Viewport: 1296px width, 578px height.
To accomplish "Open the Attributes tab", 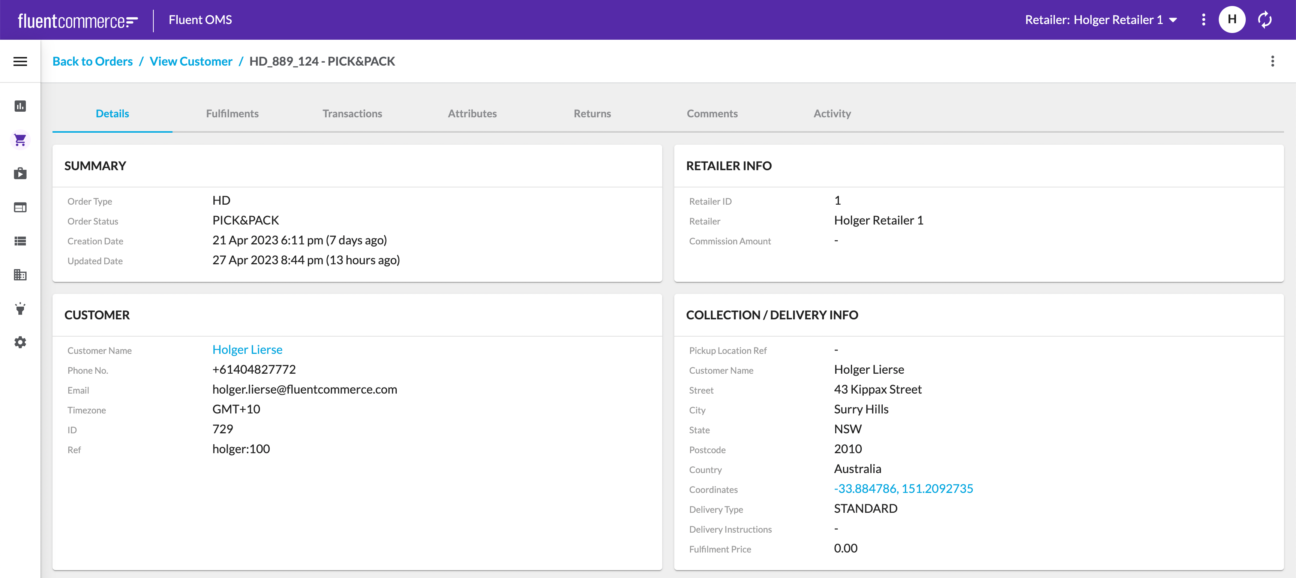I will [473, 113].
